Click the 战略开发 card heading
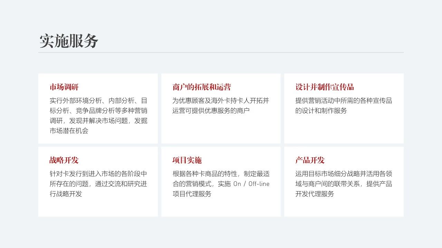 (64, 160)
